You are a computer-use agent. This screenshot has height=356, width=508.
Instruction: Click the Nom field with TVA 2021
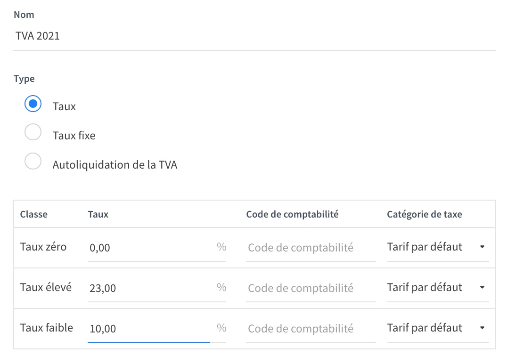pos(254,36)
